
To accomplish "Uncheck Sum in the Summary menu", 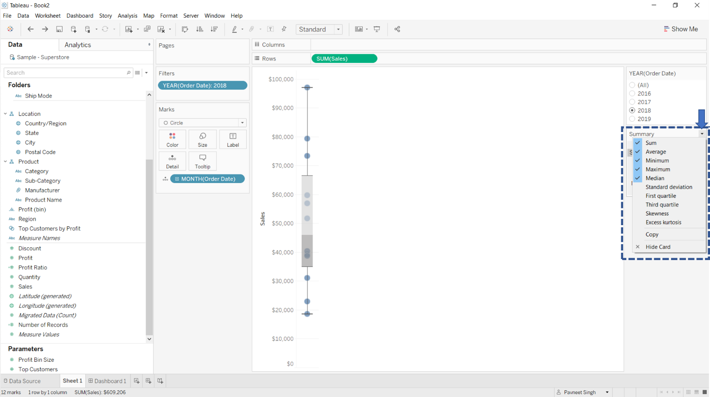I will 669,143.
